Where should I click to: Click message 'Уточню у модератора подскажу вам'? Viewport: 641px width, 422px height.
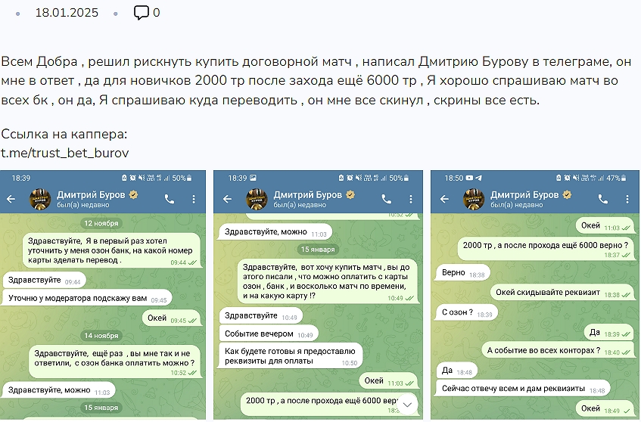point(88,298)
